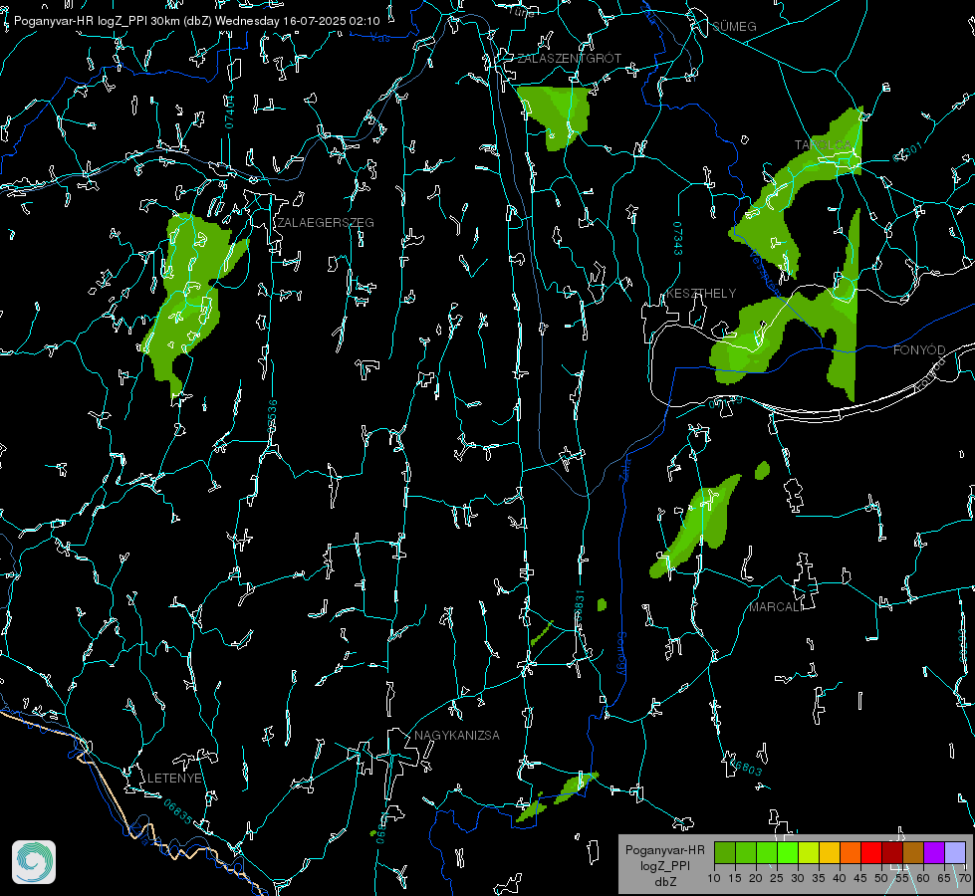Image resolution: width=975 pixels, height=896 pixels.
Task: Click the 07404 road number label
Action: tap(229, 112)
